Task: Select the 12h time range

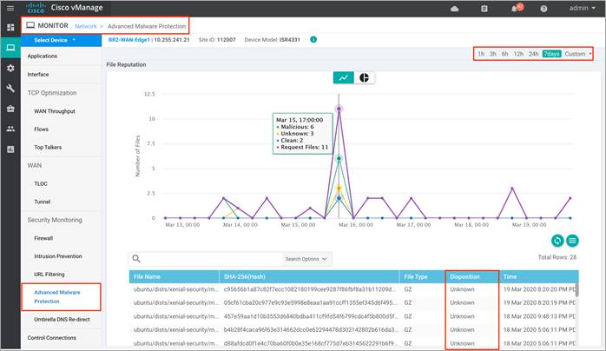Action: 518,54
